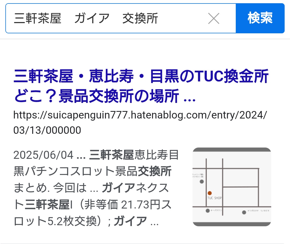
Task: Open the 三軒茶屋・恵比寿・目黒のTUC換金所 result title
Action: point(141,86)
